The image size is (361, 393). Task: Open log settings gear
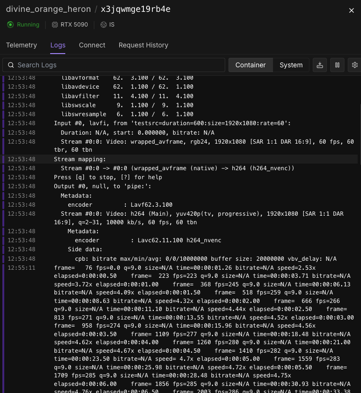(x=354, y=65)
